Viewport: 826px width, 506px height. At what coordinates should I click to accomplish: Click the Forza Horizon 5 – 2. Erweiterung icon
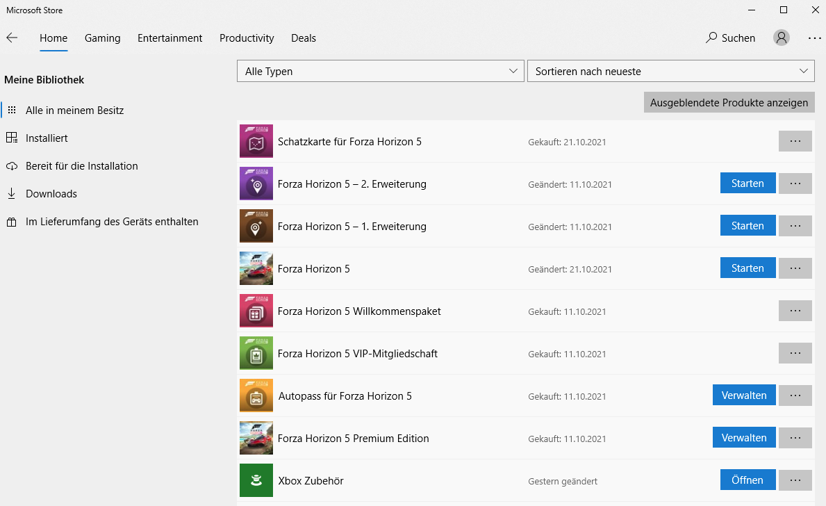pyautogui.click(x=256, y=183)
